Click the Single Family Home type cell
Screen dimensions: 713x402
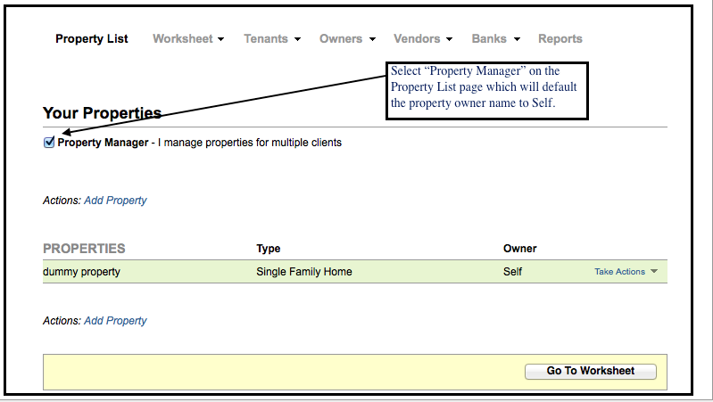304,272
